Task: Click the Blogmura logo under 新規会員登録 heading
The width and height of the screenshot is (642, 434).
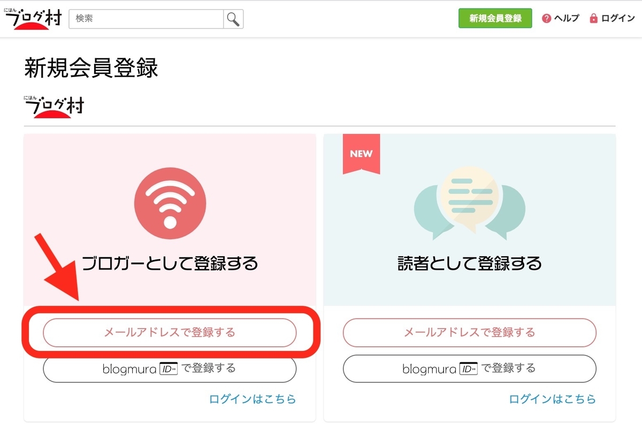Action: click(53, 106)
